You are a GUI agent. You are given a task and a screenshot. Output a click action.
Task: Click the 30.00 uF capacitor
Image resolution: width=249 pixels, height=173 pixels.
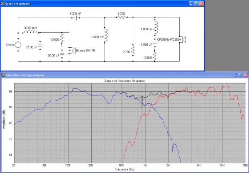pos(62,54)
